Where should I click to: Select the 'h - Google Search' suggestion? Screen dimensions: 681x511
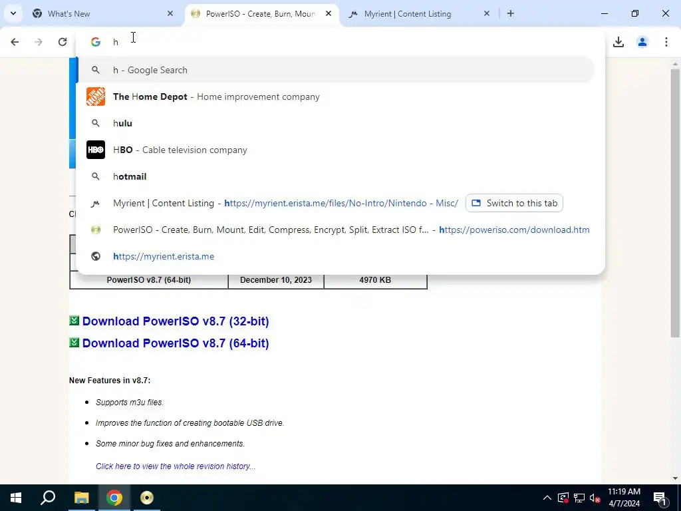[337, 70]
